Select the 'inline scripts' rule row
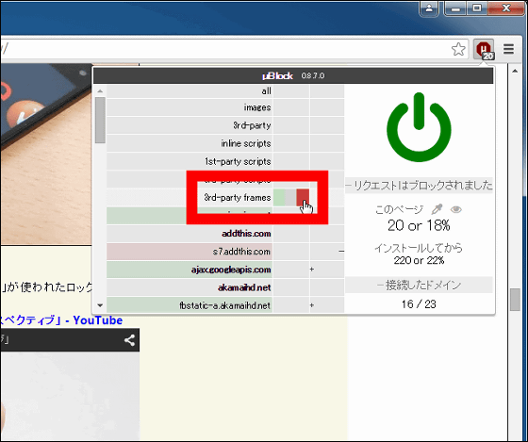This screenshot has height=442, width=528. [x=190, y=143]
